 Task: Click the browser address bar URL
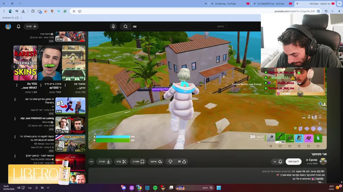coord(294,11)
